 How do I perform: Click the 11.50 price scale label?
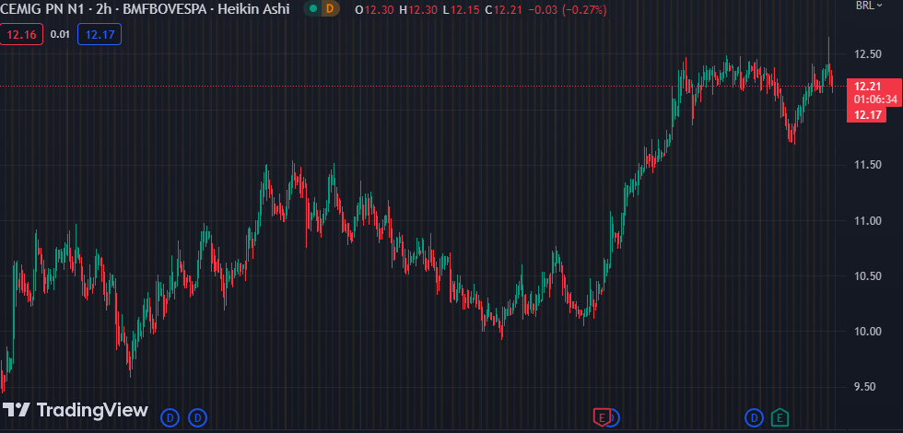[x=868, y=165]
